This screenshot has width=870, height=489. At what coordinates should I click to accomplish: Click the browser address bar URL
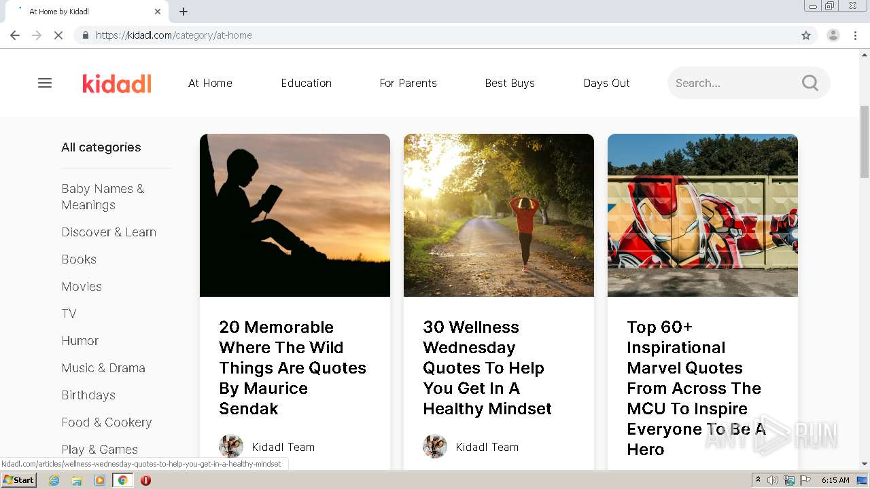(x=174, y=35)
